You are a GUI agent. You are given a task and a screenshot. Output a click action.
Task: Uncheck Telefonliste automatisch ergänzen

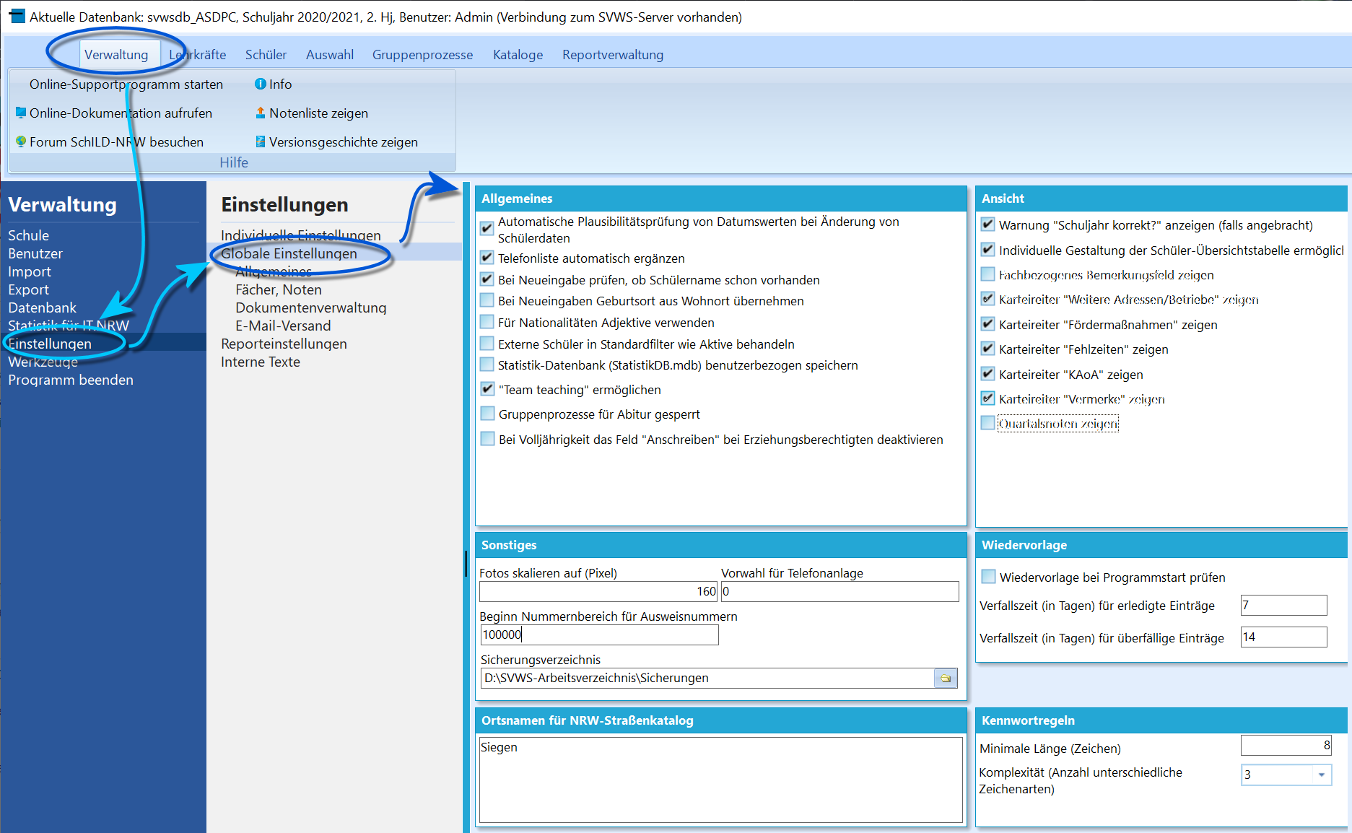[487, 258]
